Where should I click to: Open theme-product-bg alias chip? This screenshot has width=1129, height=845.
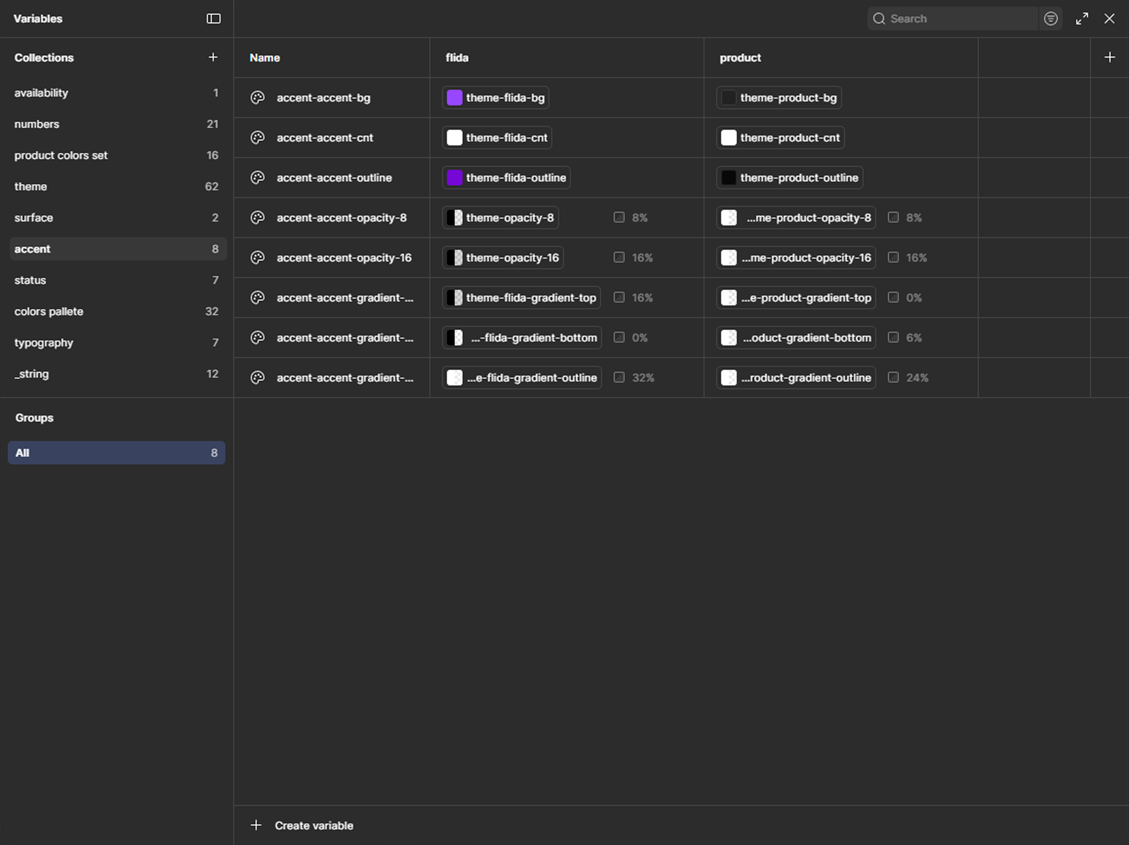point(779,98)
